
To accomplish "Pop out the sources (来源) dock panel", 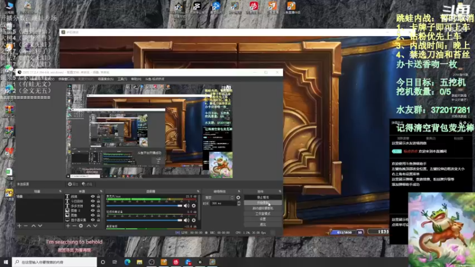I will click(101, 191).
